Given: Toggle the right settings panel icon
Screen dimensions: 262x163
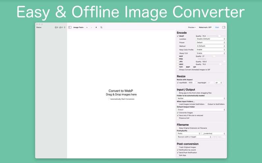Looking at the screenshot, I should [224, 28].
